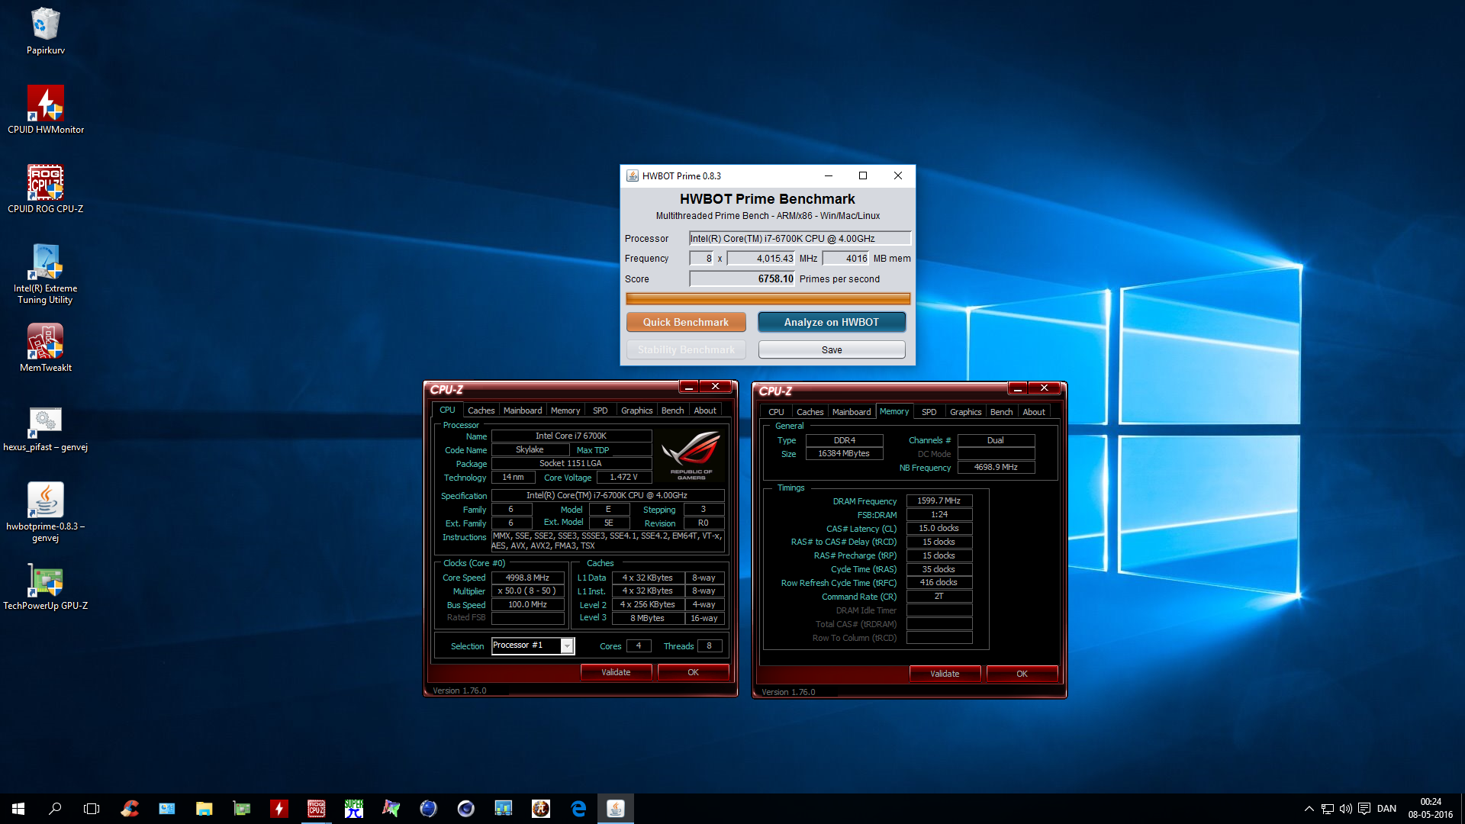Open the CPUID ROG CPU-Z desktop shortcut
The height and width of the screenshot is (824, 1465).
(46, 189)
